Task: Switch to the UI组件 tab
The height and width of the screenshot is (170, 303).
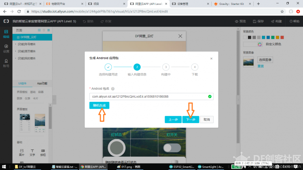Action: (x=22, y=83)
